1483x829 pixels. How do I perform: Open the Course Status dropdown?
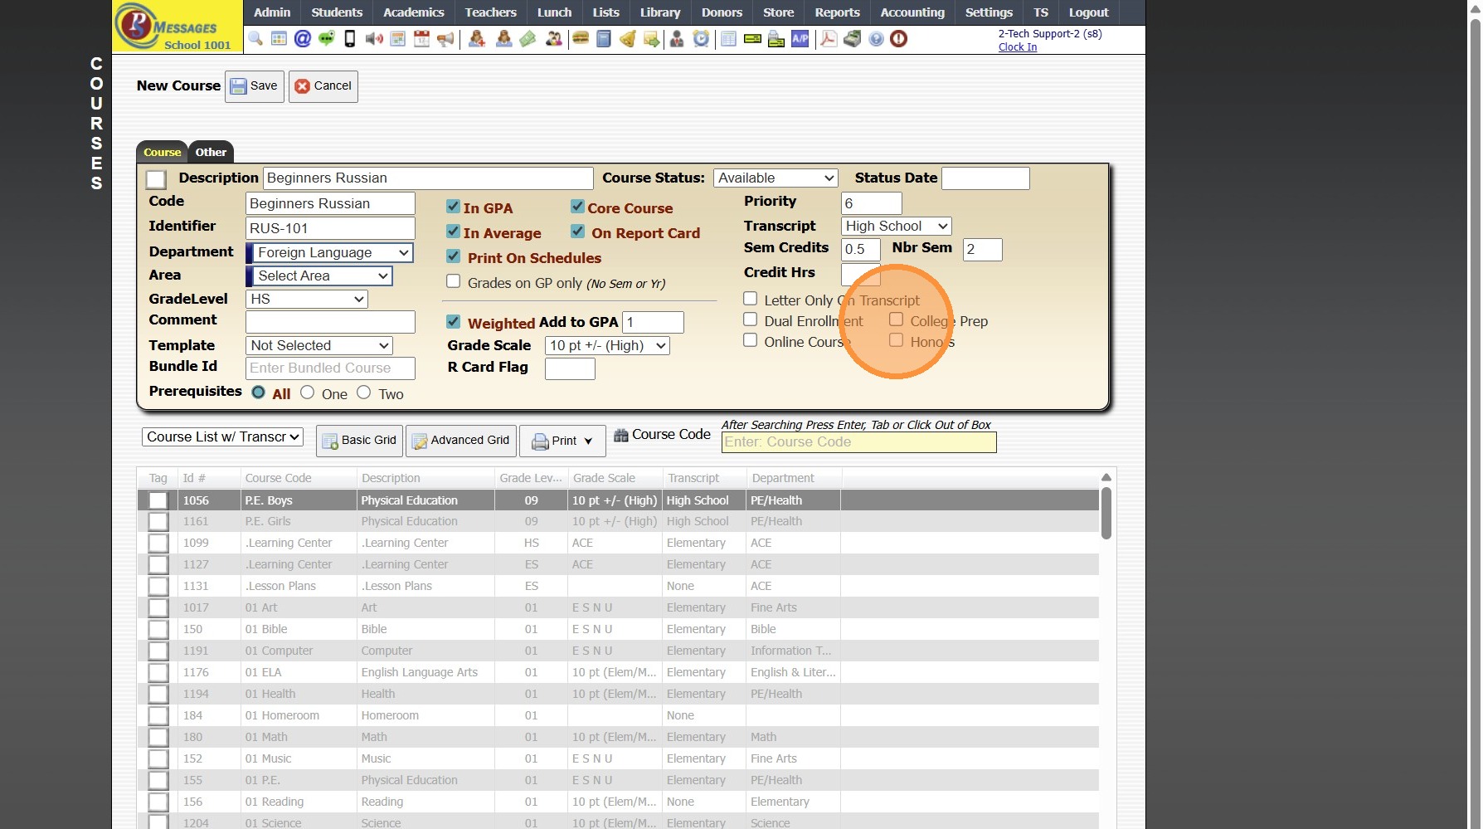tap(776, 178)
